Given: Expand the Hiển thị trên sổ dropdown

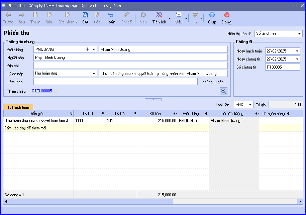Looking at the screenshot, I should click(x=299, y=33).
